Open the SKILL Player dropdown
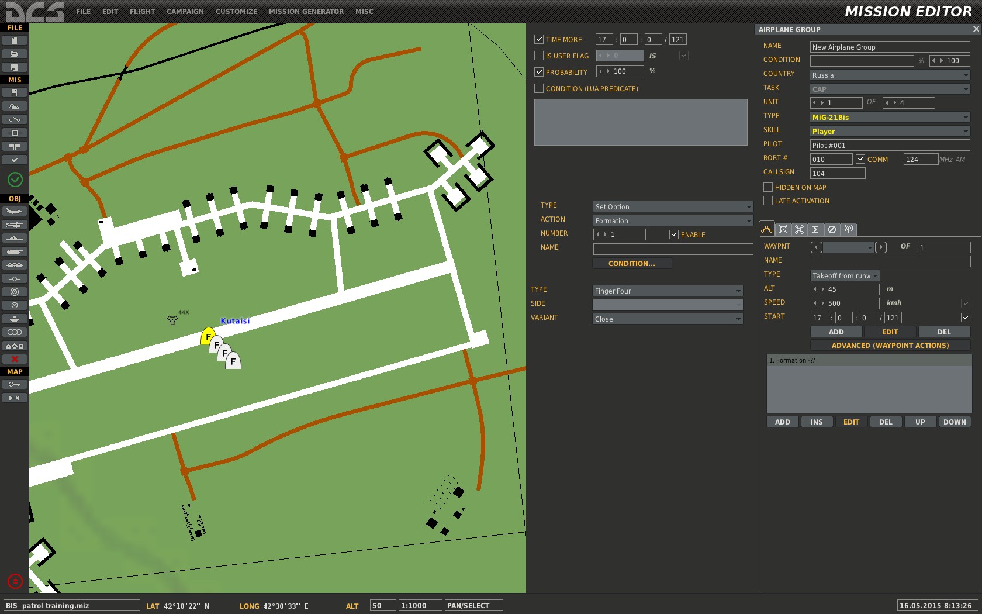 [890, 131]
